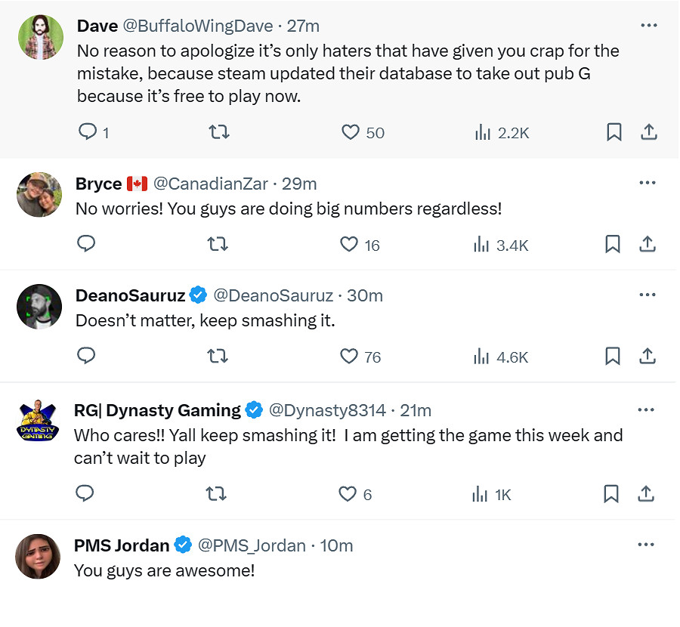
Task: Share RG| Dynasty Gaming's tweet
Action: coord(646,494)
